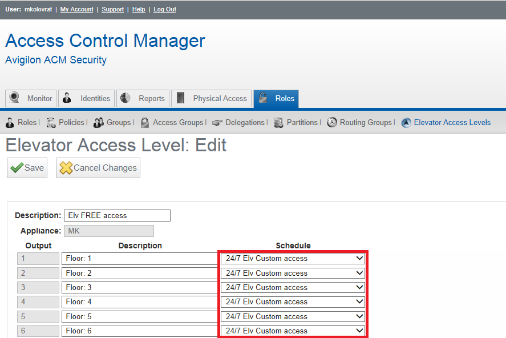Click inside the Description text field

(x=116, y=215)
